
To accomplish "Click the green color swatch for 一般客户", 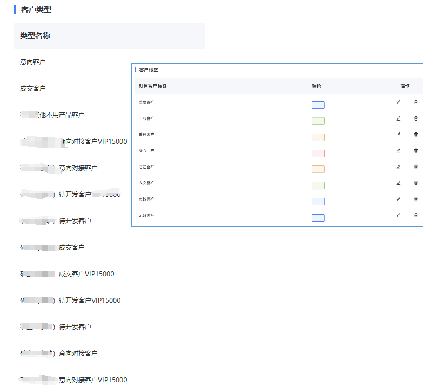I will click(318, 121).
